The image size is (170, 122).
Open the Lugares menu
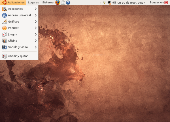click(33, 3)
